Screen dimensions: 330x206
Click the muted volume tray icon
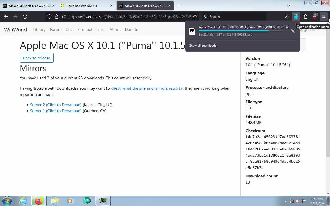(x=298, y=201)
